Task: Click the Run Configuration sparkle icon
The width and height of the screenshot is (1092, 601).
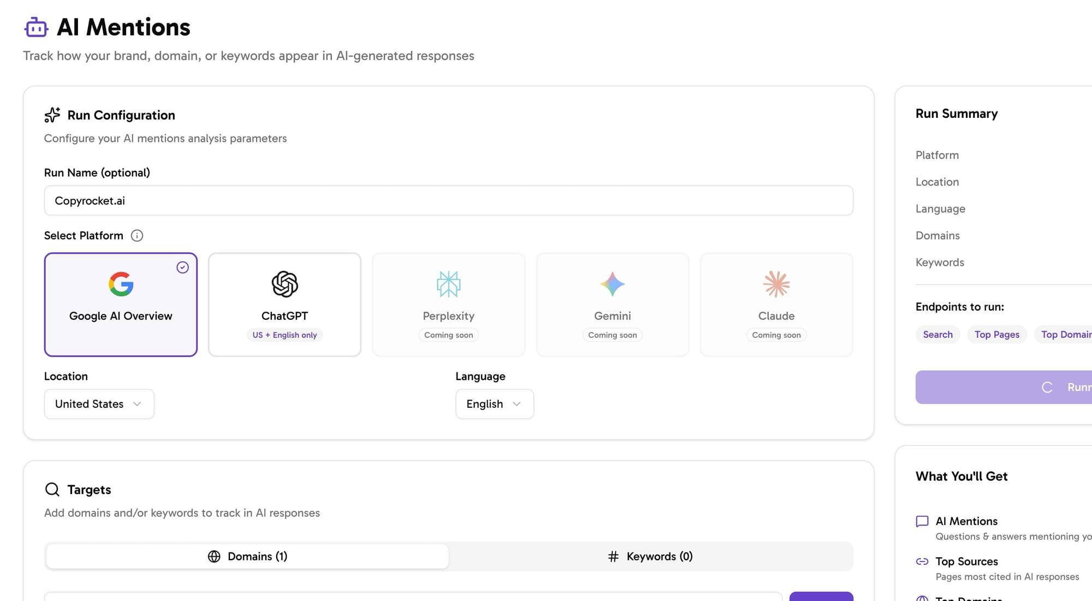Action: (52, 115)
